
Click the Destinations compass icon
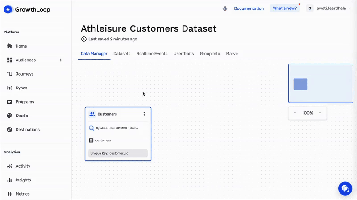(x=10, y=130)
